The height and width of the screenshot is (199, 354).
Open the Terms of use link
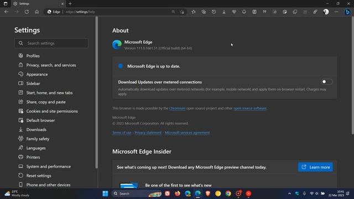[122, 133]
